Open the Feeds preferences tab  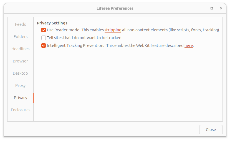point(21,24)
